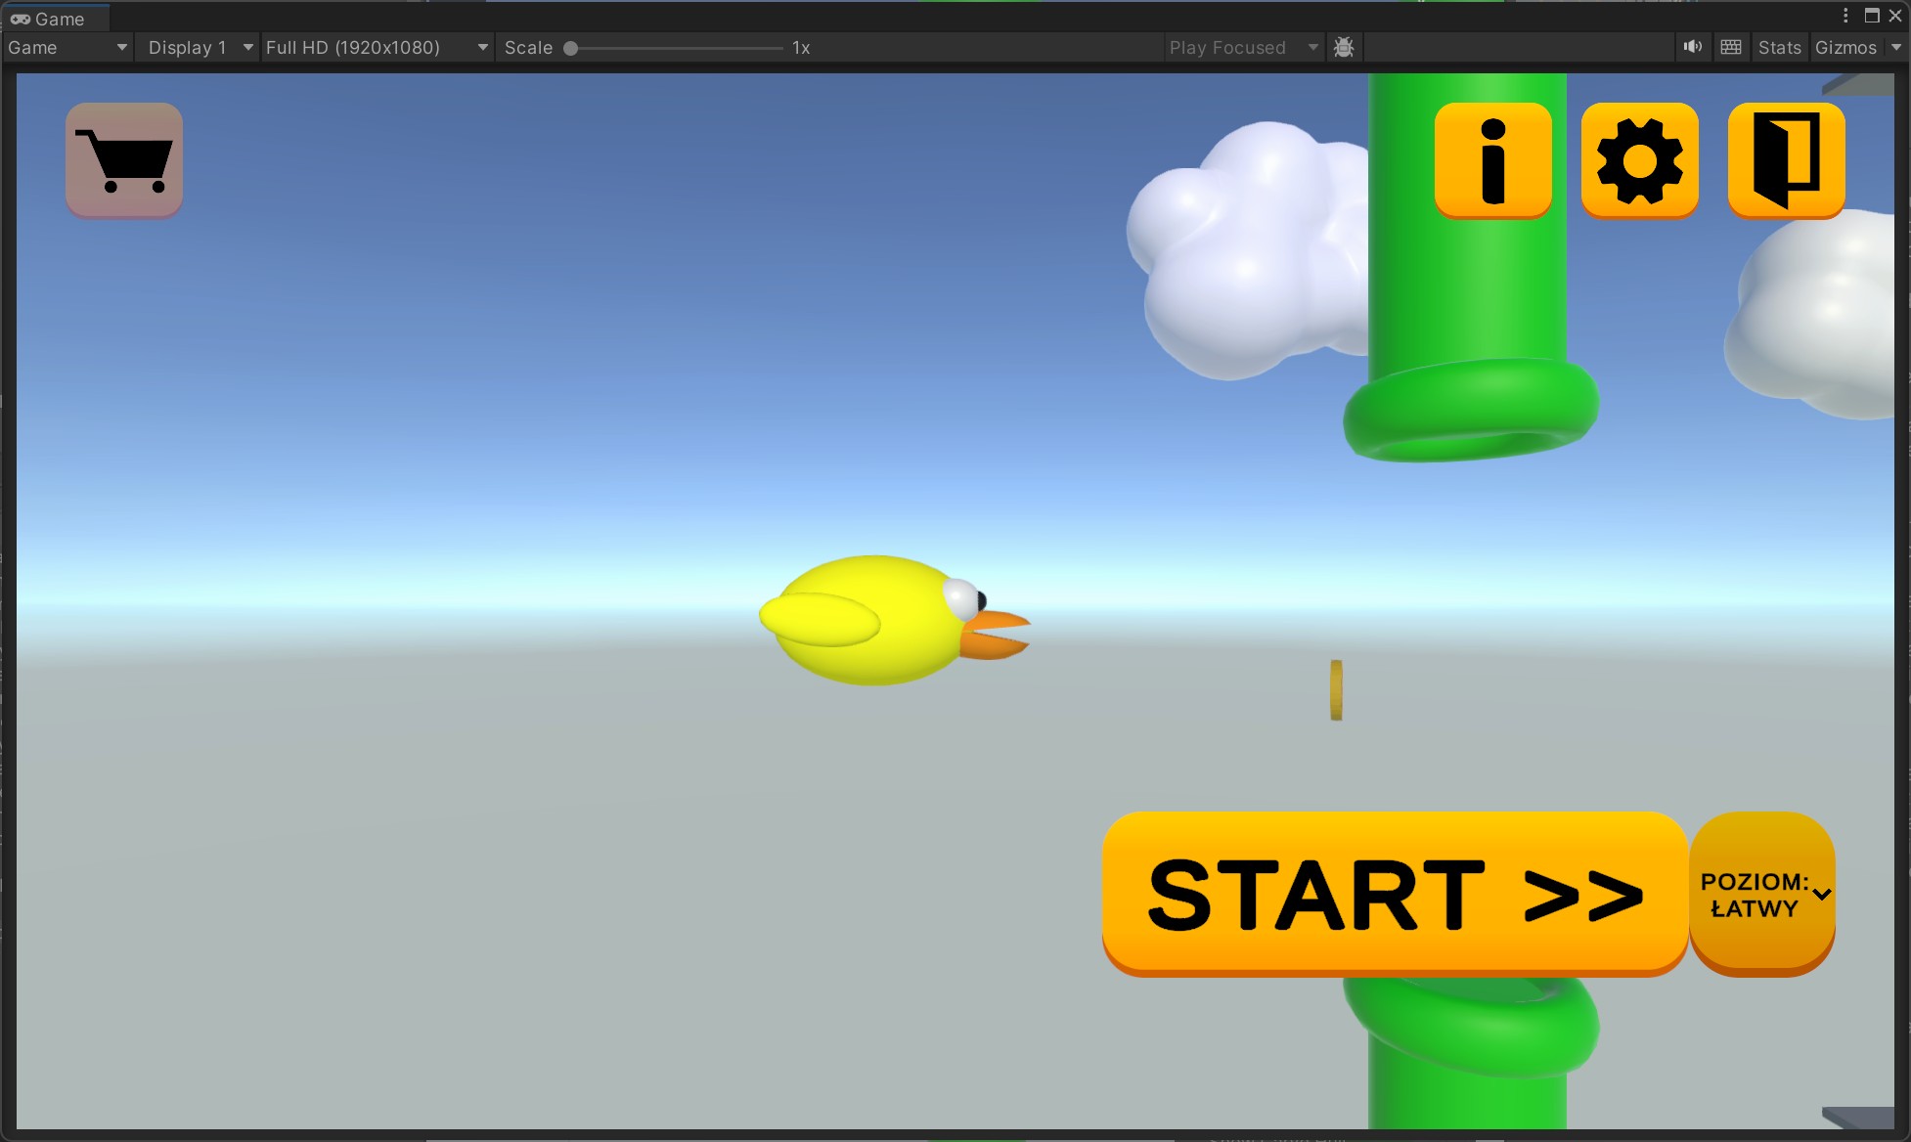This screenshot has height=1142, width=1911.
Task: Click the exit door button
Action: click(1786, 160)
